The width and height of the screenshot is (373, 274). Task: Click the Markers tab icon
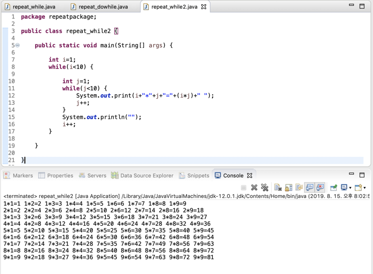(x=7, y=176)
